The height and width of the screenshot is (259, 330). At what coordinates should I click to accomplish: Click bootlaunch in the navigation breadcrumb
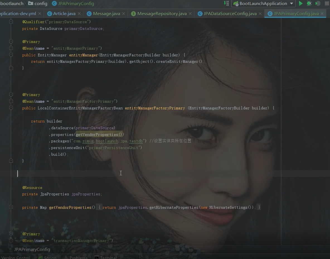12,3
